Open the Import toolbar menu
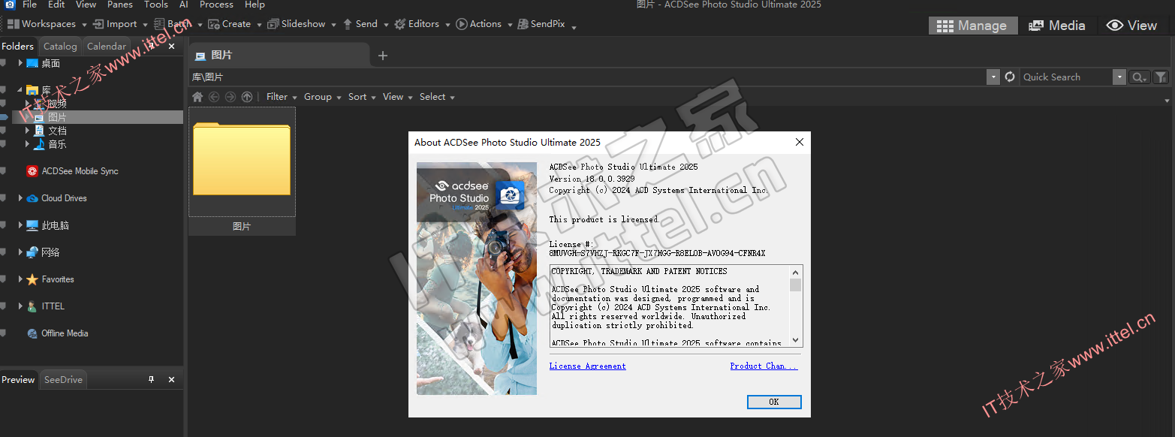Image resolution: width=1175 pixels, height=437 pixels. tap(120, 24)
